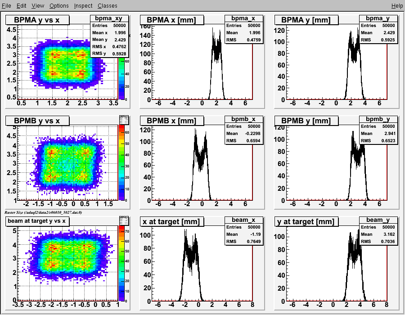Select the 'beam at target y vs x' title
405x315 pixels.
[x=37, y=221]
